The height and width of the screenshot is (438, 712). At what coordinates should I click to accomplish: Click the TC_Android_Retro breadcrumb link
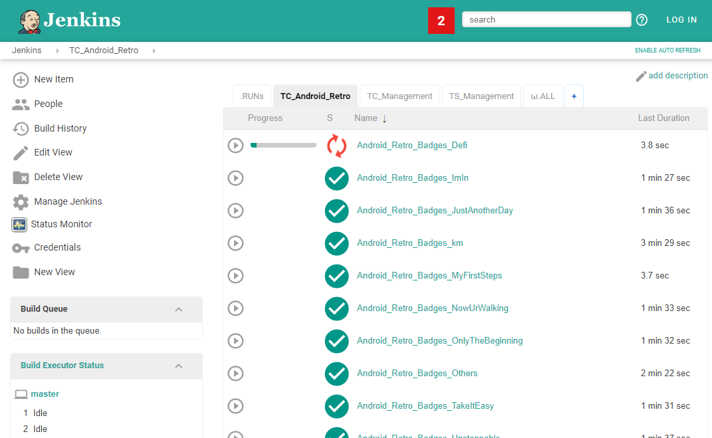104,51
